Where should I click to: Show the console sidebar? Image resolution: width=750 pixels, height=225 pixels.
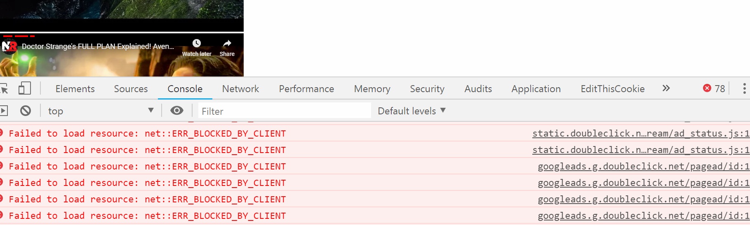pos(4,111)
